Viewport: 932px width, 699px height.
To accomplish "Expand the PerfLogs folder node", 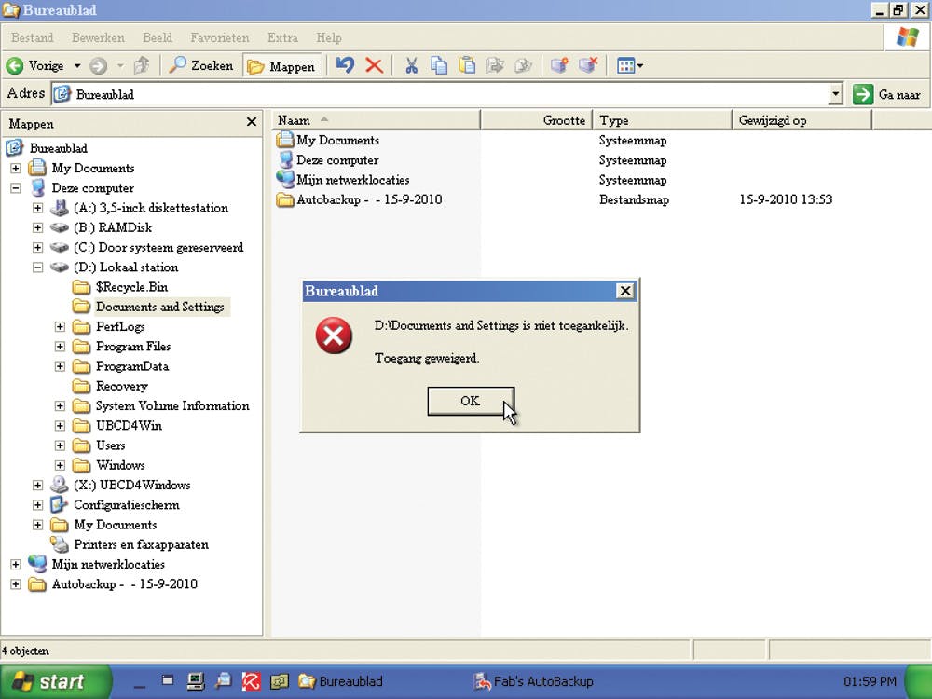I will point(60,326).
